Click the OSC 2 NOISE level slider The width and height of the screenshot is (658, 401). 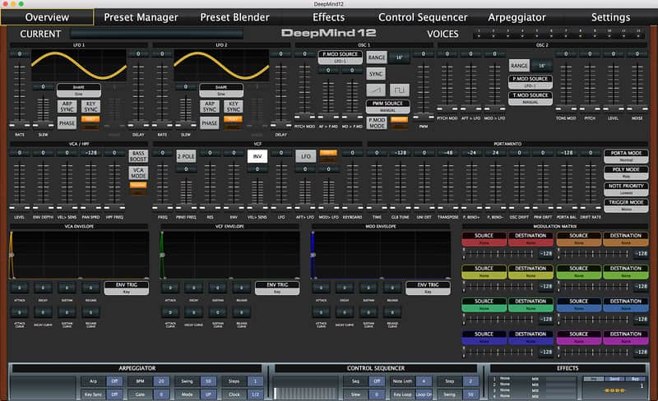tap(637, 86)
